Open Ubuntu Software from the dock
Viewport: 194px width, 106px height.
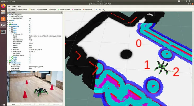[x=3, y=19]
